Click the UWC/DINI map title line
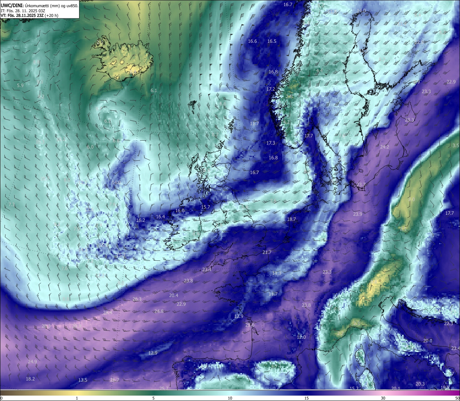The width and height of the screenshot is (460, 401). coord(39,5)
